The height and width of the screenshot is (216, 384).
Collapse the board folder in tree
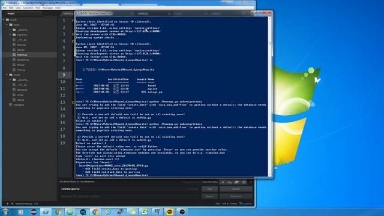click(x=7, y=25)
